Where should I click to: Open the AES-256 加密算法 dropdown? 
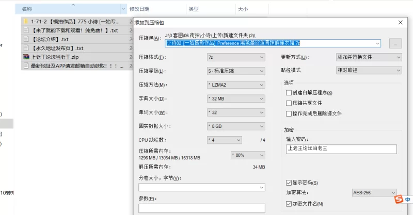[x=374, y=193]
